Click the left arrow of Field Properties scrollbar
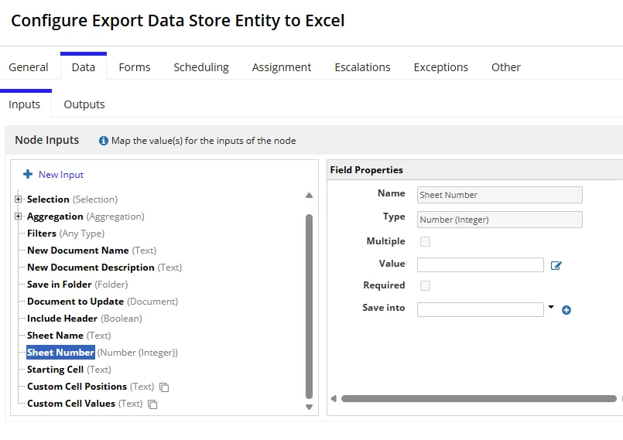Viewport: 623px width, 440px height. click(x=334, y=398)
